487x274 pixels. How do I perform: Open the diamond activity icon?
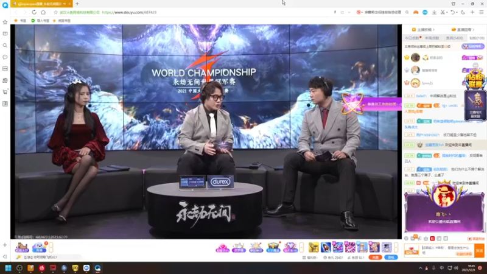coord(290,248)
